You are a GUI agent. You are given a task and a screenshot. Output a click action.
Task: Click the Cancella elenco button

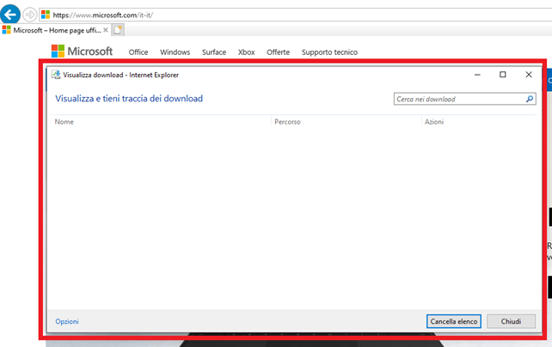[454, 321]
